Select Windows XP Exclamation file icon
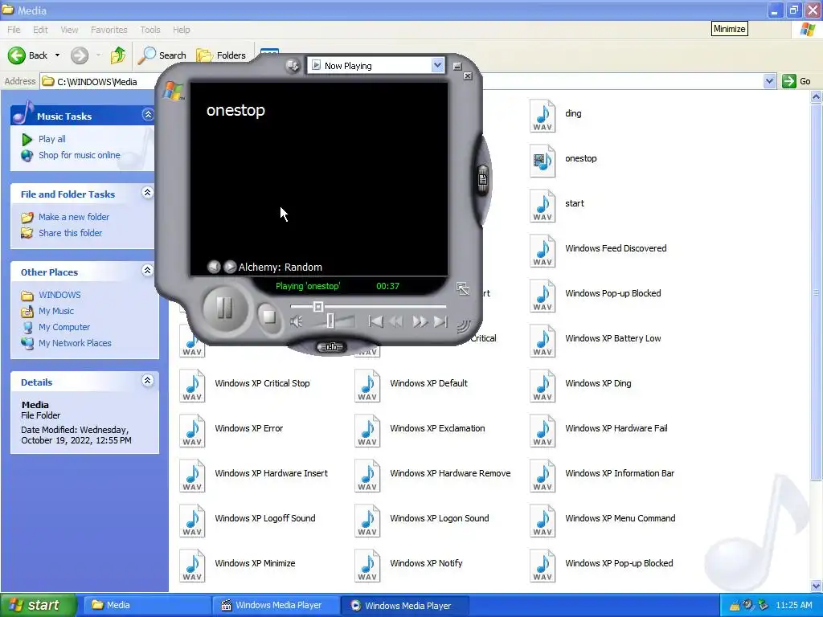823x617 pixels. click(367, 431)
